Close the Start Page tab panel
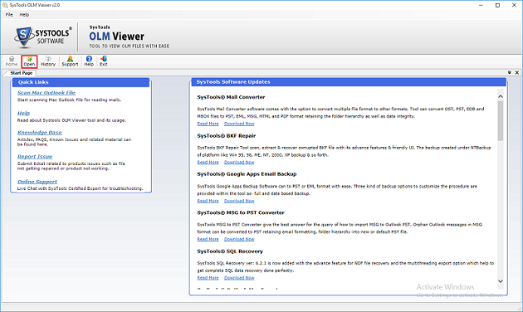Screen dimensions: 523x312 pos(517,72)
